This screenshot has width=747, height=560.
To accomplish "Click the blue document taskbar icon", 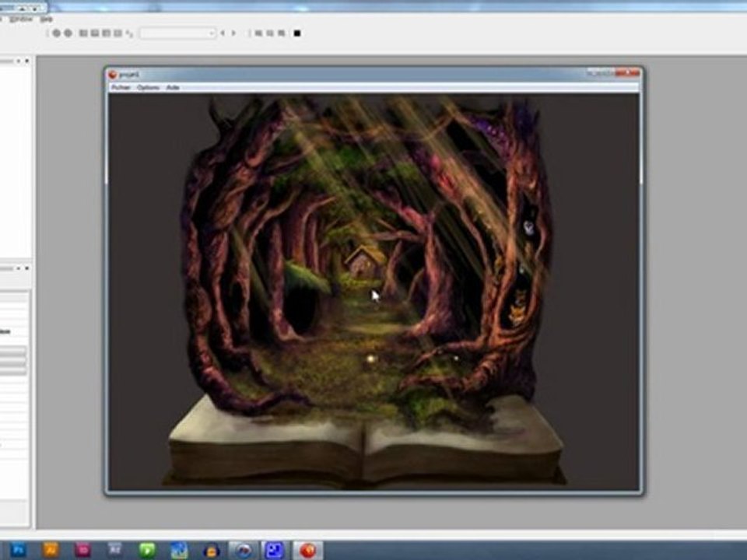I will [179, 551].
